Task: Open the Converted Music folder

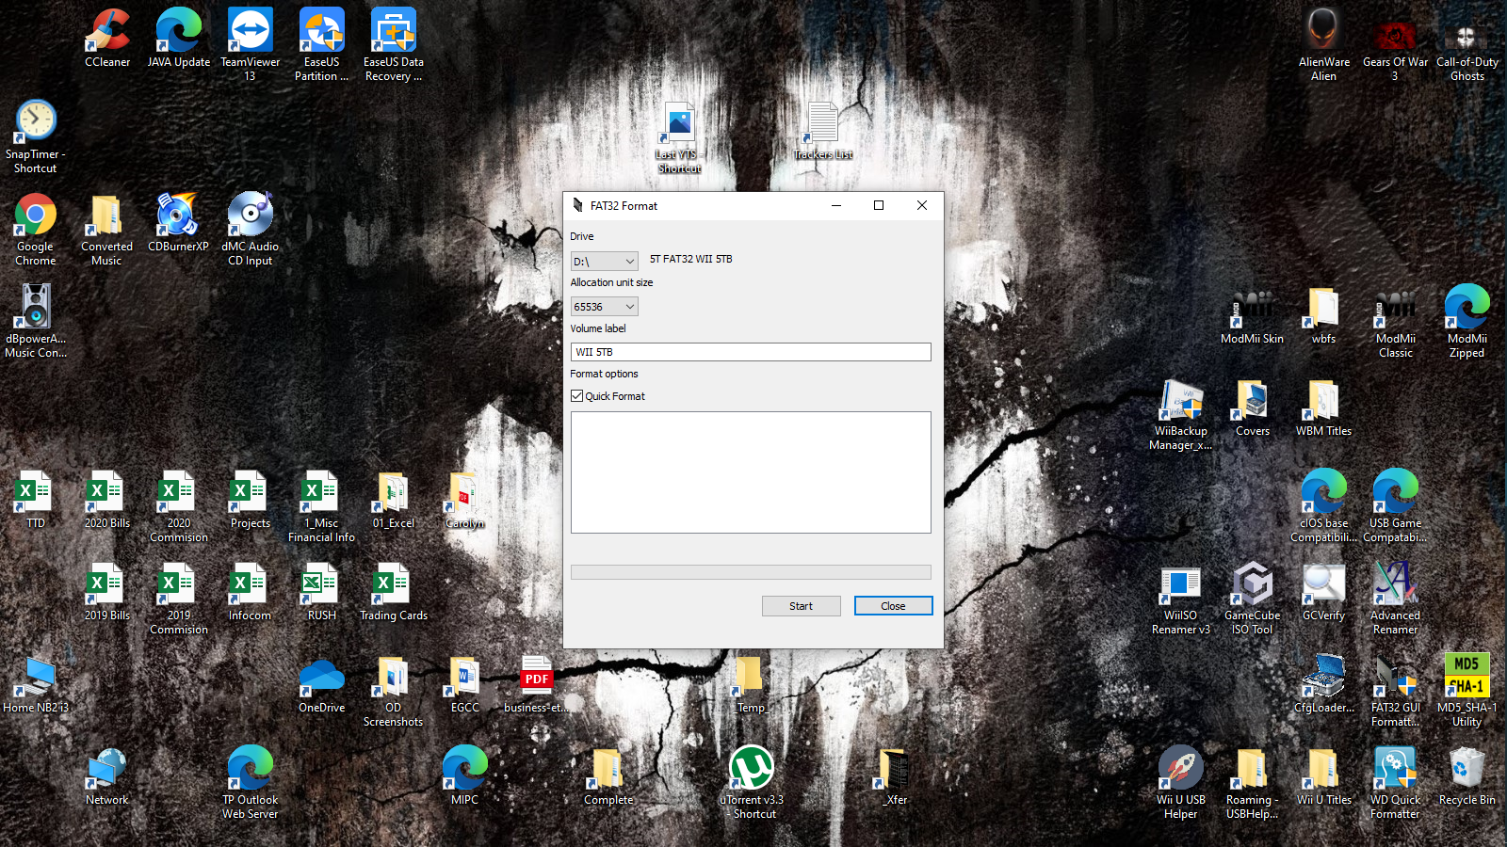Action: point(107,215)
